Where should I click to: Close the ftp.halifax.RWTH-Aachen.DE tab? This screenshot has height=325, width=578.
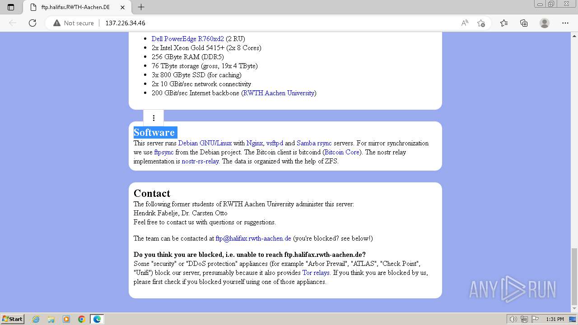[123, 7]
